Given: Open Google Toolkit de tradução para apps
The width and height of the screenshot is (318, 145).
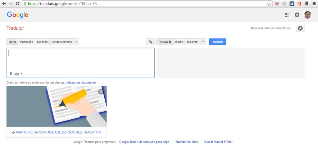Looking at the screenshot, I should (144, 142).
